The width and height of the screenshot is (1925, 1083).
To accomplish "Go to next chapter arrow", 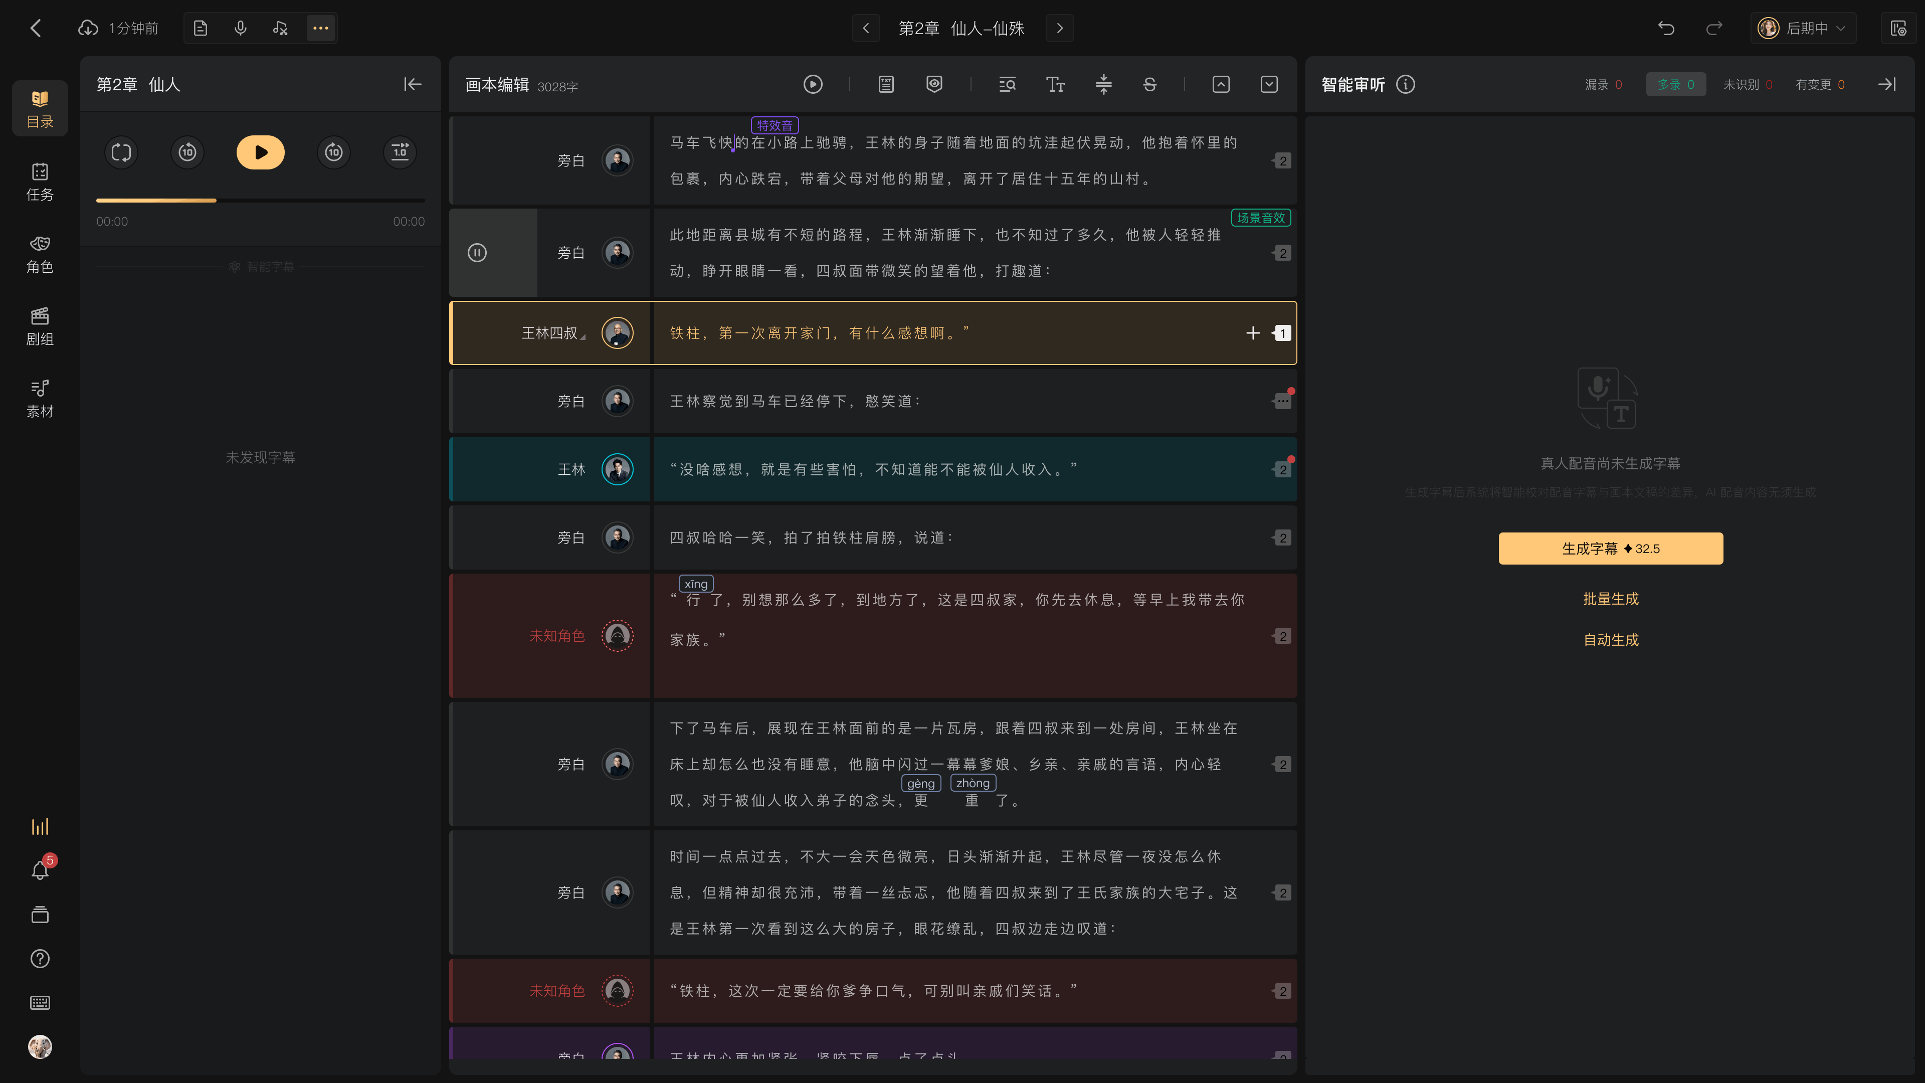I will click(1060, 29).
